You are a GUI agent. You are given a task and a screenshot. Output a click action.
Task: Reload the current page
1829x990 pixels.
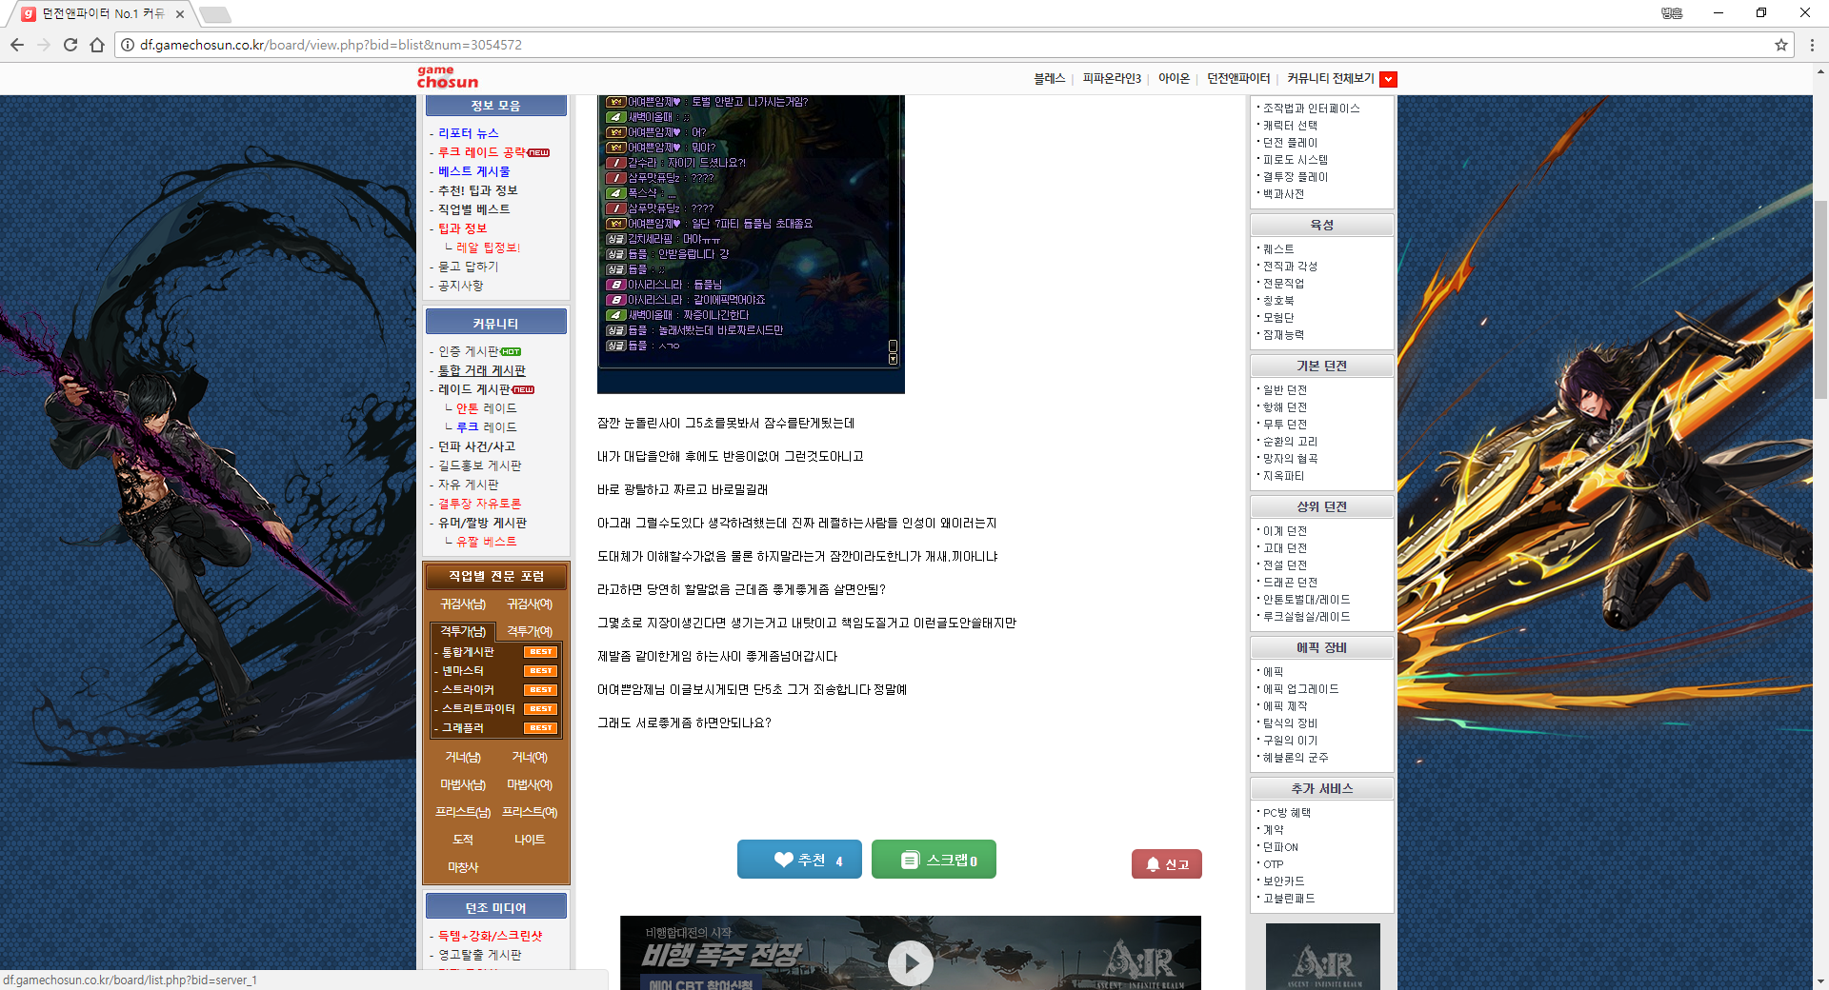[70, 45]
